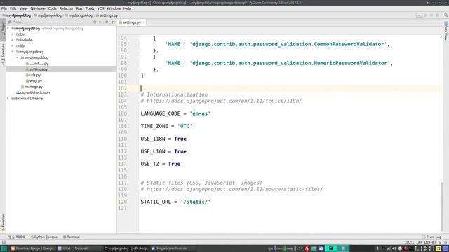Viewport: 449px width, 252px height.
Task: Open the Navigate menu
Action: point(38,8)
